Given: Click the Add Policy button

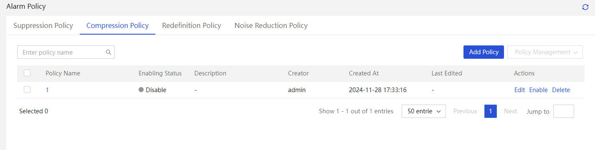Looking at the screenshot, I should pyautogui.click(x=484, y=52).
